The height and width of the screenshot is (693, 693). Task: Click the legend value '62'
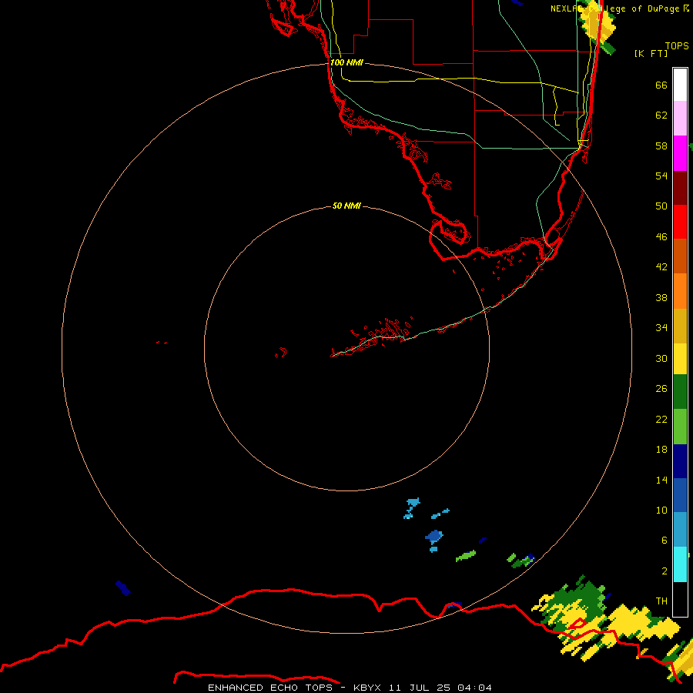pyautogui.click(x=661, y=115)
